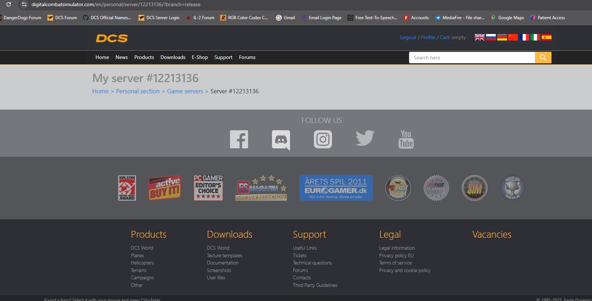
Task: Focus the Search here input field
Action: pos(472,58)
